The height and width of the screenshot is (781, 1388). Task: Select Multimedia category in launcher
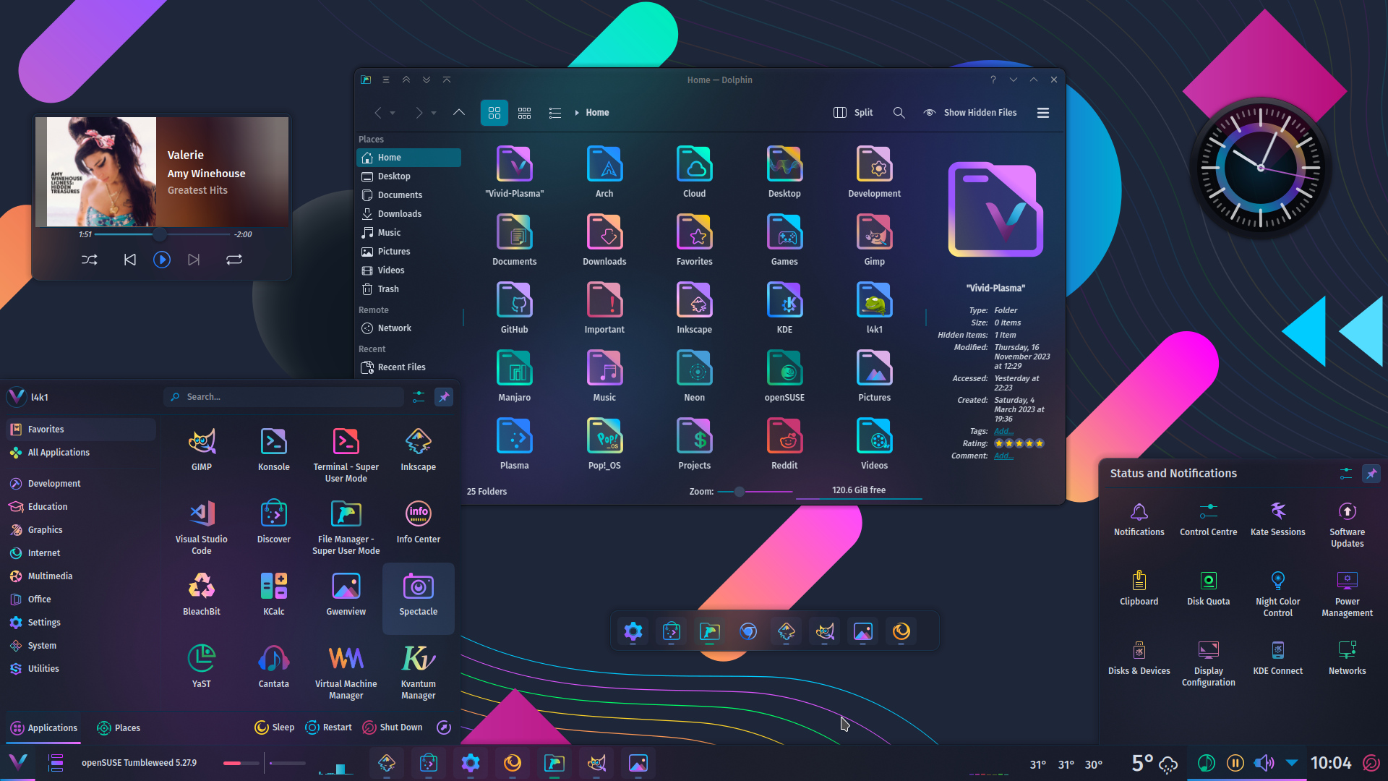(81, 576)
